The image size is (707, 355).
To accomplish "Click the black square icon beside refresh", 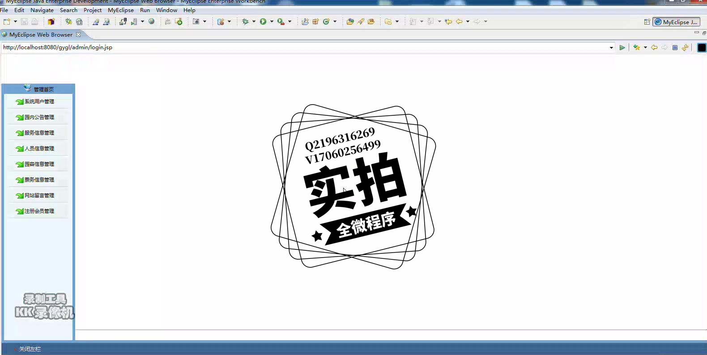I will (x=702, y=48).
